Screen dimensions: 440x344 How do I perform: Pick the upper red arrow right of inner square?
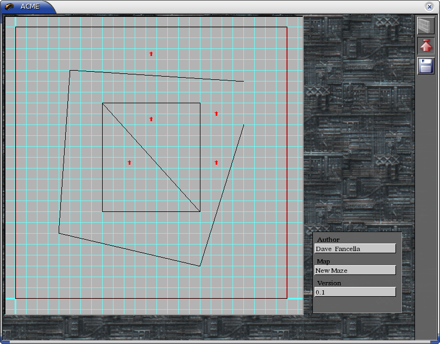(x=216, y=114)
